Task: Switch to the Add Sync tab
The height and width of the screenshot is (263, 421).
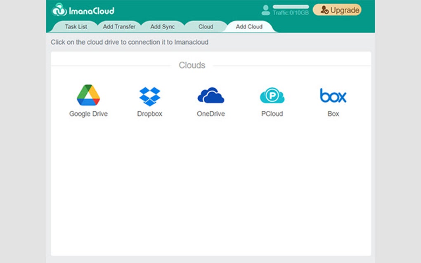Action: pos(163,26)
